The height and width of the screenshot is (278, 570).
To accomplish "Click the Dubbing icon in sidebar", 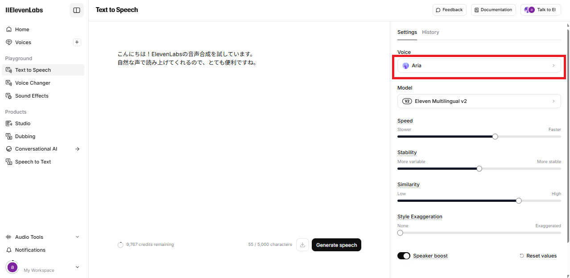I will (x=9, y=136).
